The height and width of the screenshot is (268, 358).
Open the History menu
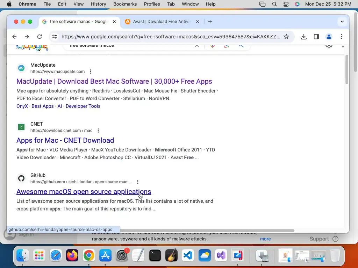click(x=98, y=4)
